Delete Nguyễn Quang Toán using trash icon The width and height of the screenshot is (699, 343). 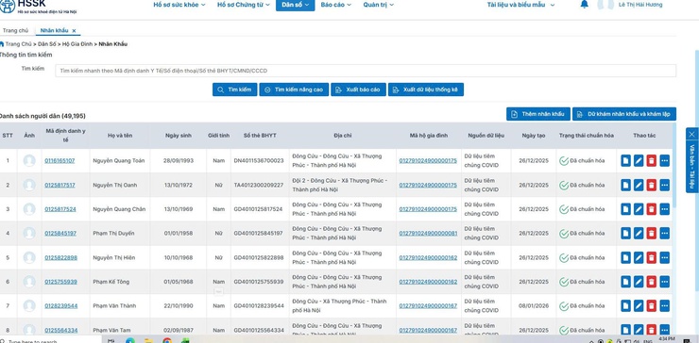(x=652, y=160)
